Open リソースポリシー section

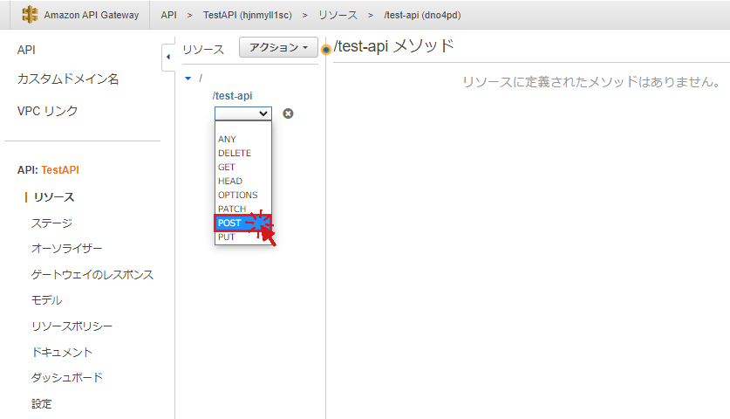click(72, 326)
